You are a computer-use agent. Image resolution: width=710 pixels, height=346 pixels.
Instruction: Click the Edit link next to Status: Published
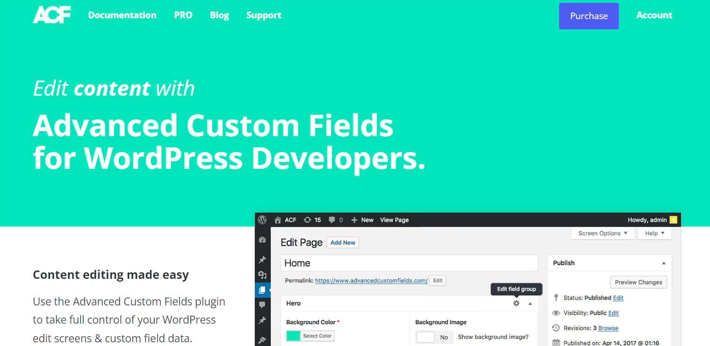(x=618, y=298)
